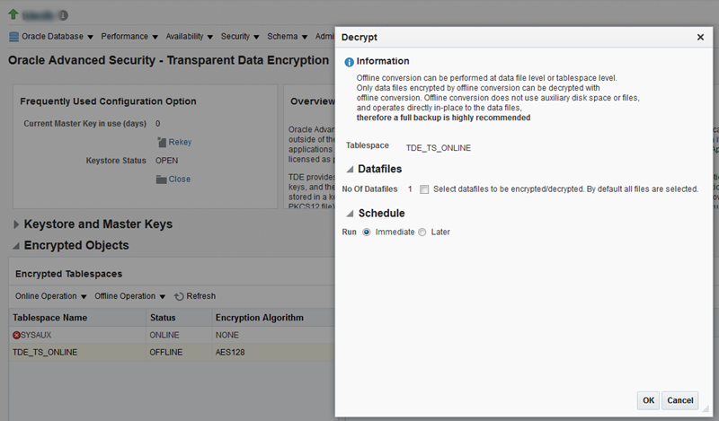Select the Later run option
This screenshot has height=421, width=719.
[x=422, y=232]
